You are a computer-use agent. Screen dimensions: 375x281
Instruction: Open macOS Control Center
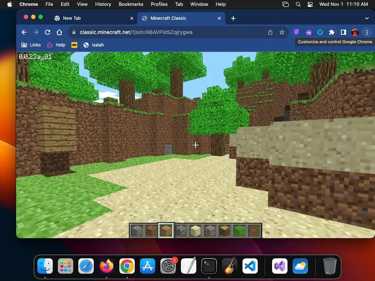[310, 4]
